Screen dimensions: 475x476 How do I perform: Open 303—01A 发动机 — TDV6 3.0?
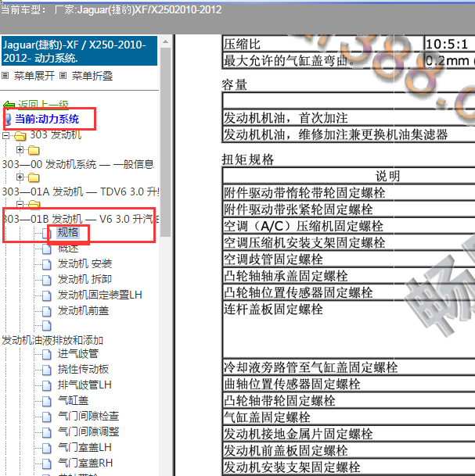pyautogui.click(x=81, y=191)
